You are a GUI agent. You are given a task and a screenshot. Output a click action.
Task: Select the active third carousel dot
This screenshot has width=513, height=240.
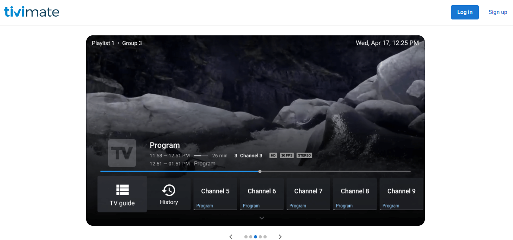click(256, 237)
